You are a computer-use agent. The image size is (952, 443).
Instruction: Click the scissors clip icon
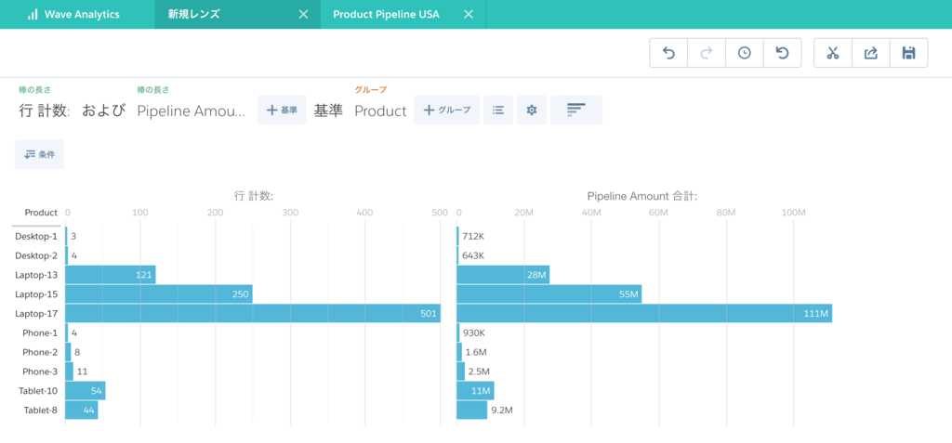click(832, 53)
